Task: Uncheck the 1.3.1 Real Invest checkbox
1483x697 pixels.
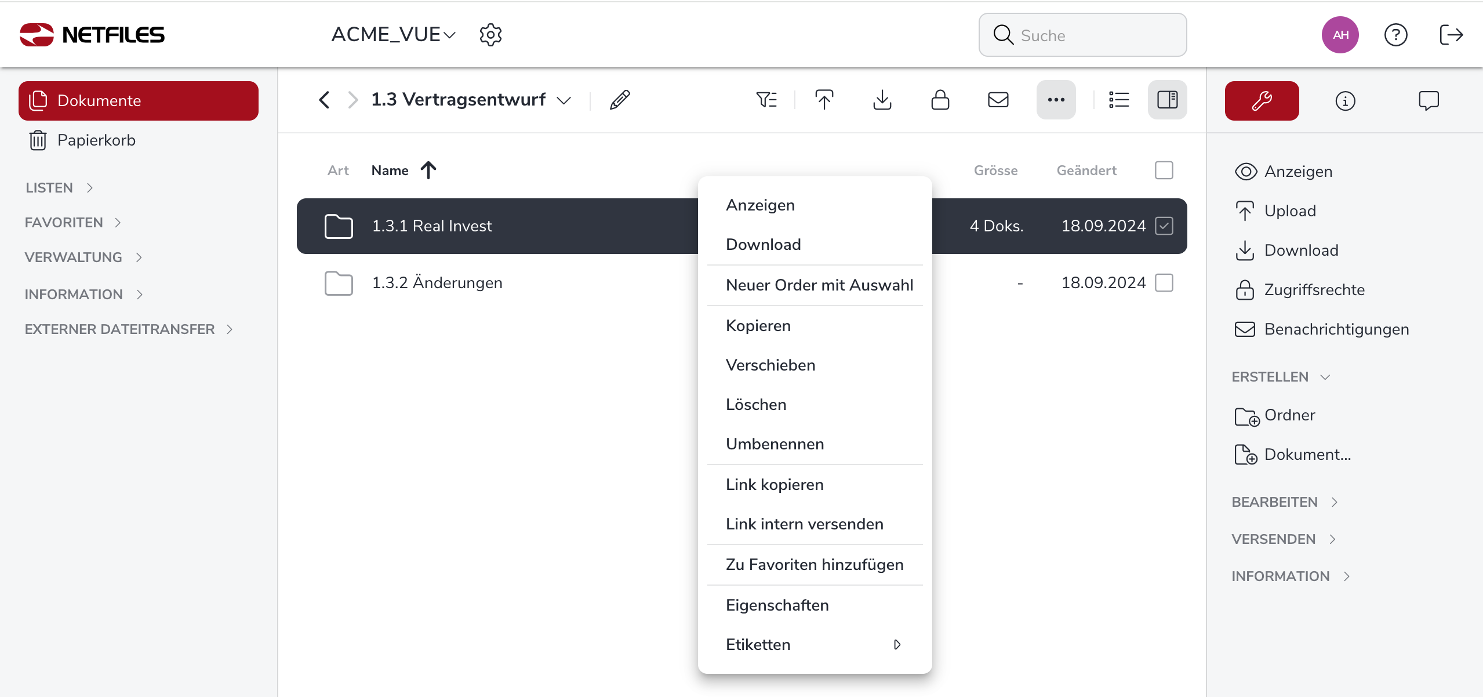Action: coord(1164,226)
